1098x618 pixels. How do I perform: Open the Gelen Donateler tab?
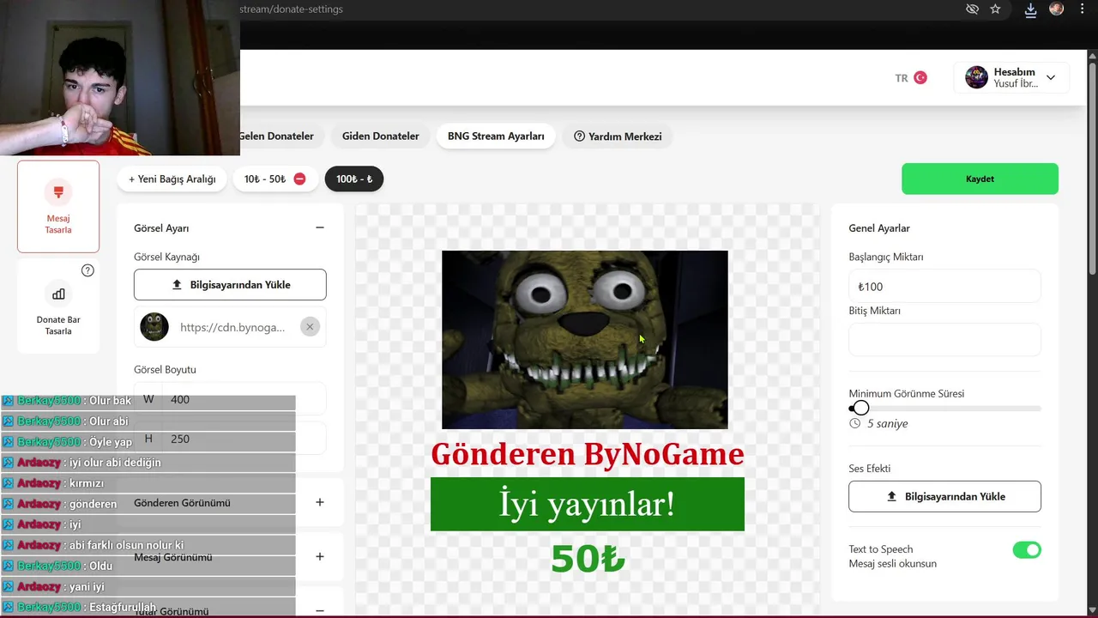pos(276,136)
